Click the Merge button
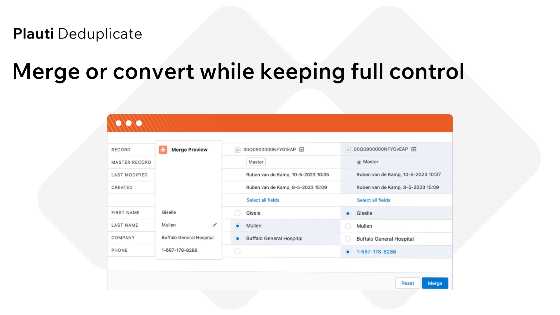This screenshot has height=315, width=560. [435, 283]
